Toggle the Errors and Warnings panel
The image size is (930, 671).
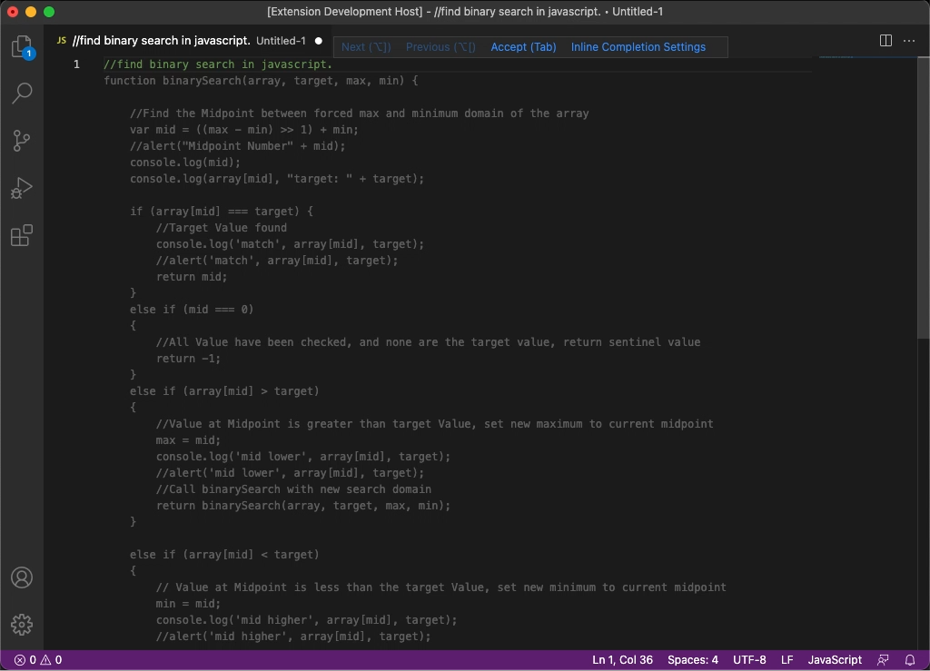click(33, 659)
